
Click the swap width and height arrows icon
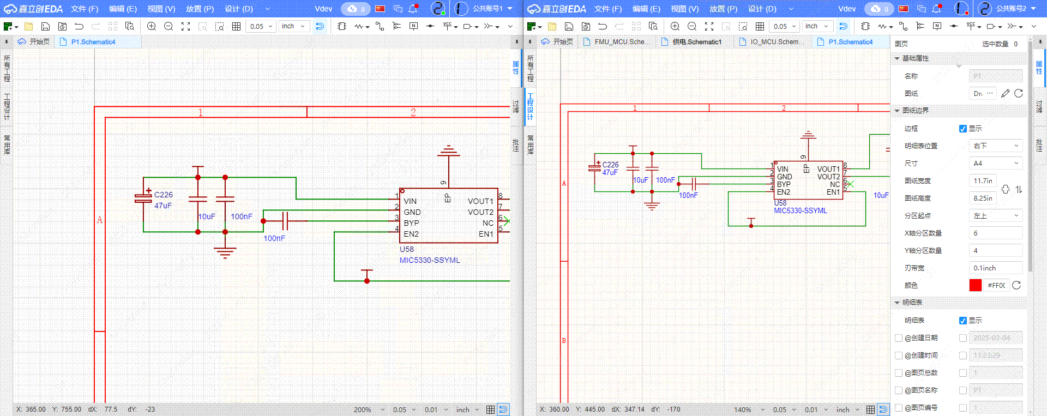[x=1019, y=190]
